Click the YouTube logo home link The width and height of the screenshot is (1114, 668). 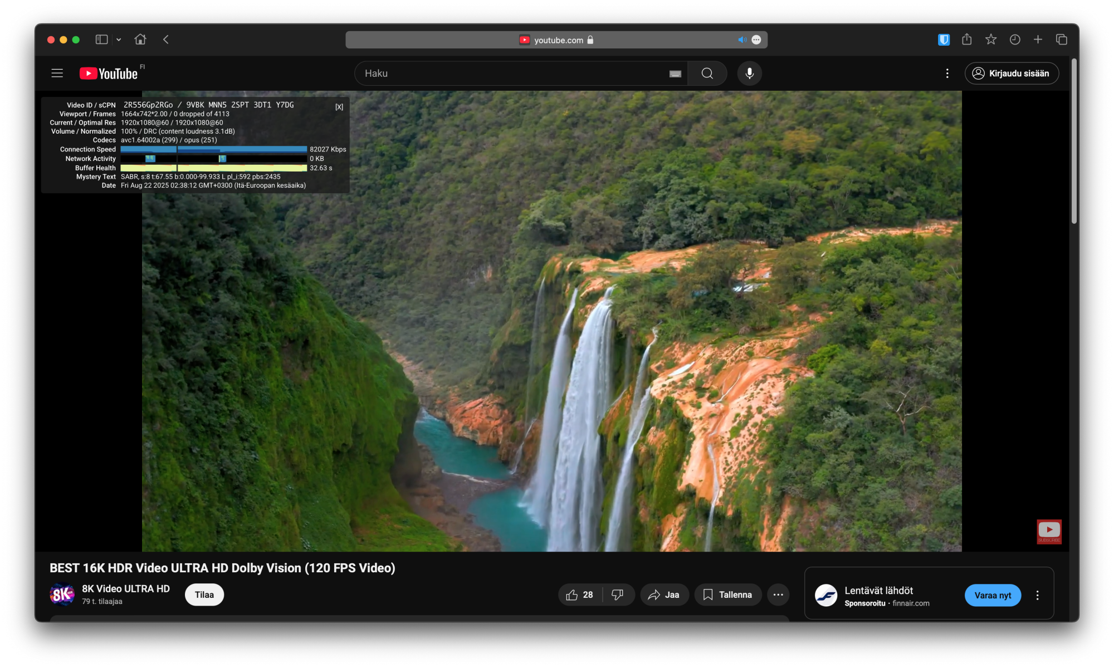[x=109, y=73]
